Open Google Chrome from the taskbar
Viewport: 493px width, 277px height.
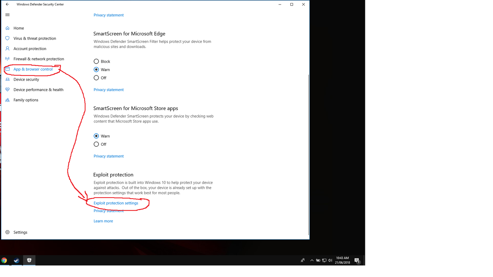point(4,260)
